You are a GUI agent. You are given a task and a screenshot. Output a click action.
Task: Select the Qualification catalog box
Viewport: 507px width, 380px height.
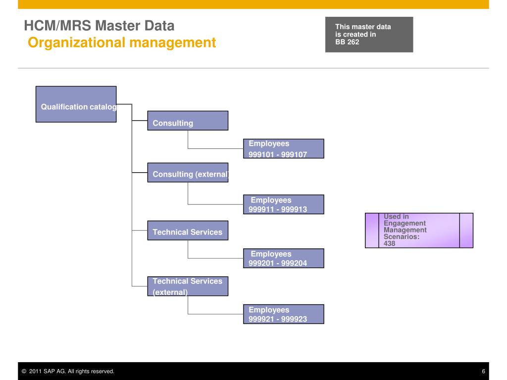tap(76, 104)
